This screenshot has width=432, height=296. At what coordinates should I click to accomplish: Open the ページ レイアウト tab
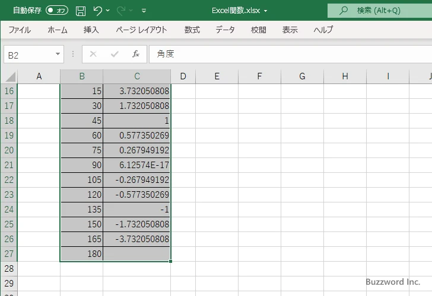pyautogui.click(x=141, y=30)
